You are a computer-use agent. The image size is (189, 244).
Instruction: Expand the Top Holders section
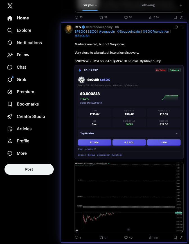click(129, 133)
